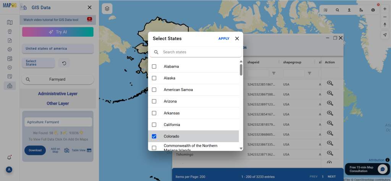This screenshot has height=181, width=391.
Task: Uncheck the Colorado checkbox
Action: pyautogui.click(x=154, y=136)
